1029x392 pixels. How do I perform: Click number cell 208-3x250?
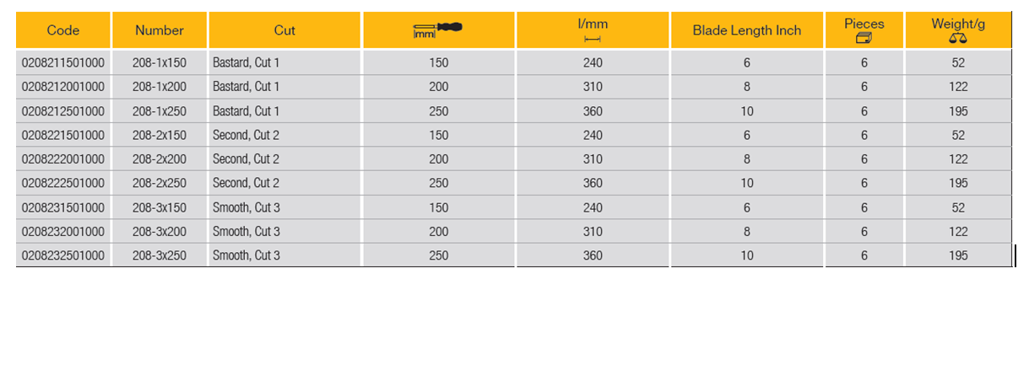[x=160, y=255]
